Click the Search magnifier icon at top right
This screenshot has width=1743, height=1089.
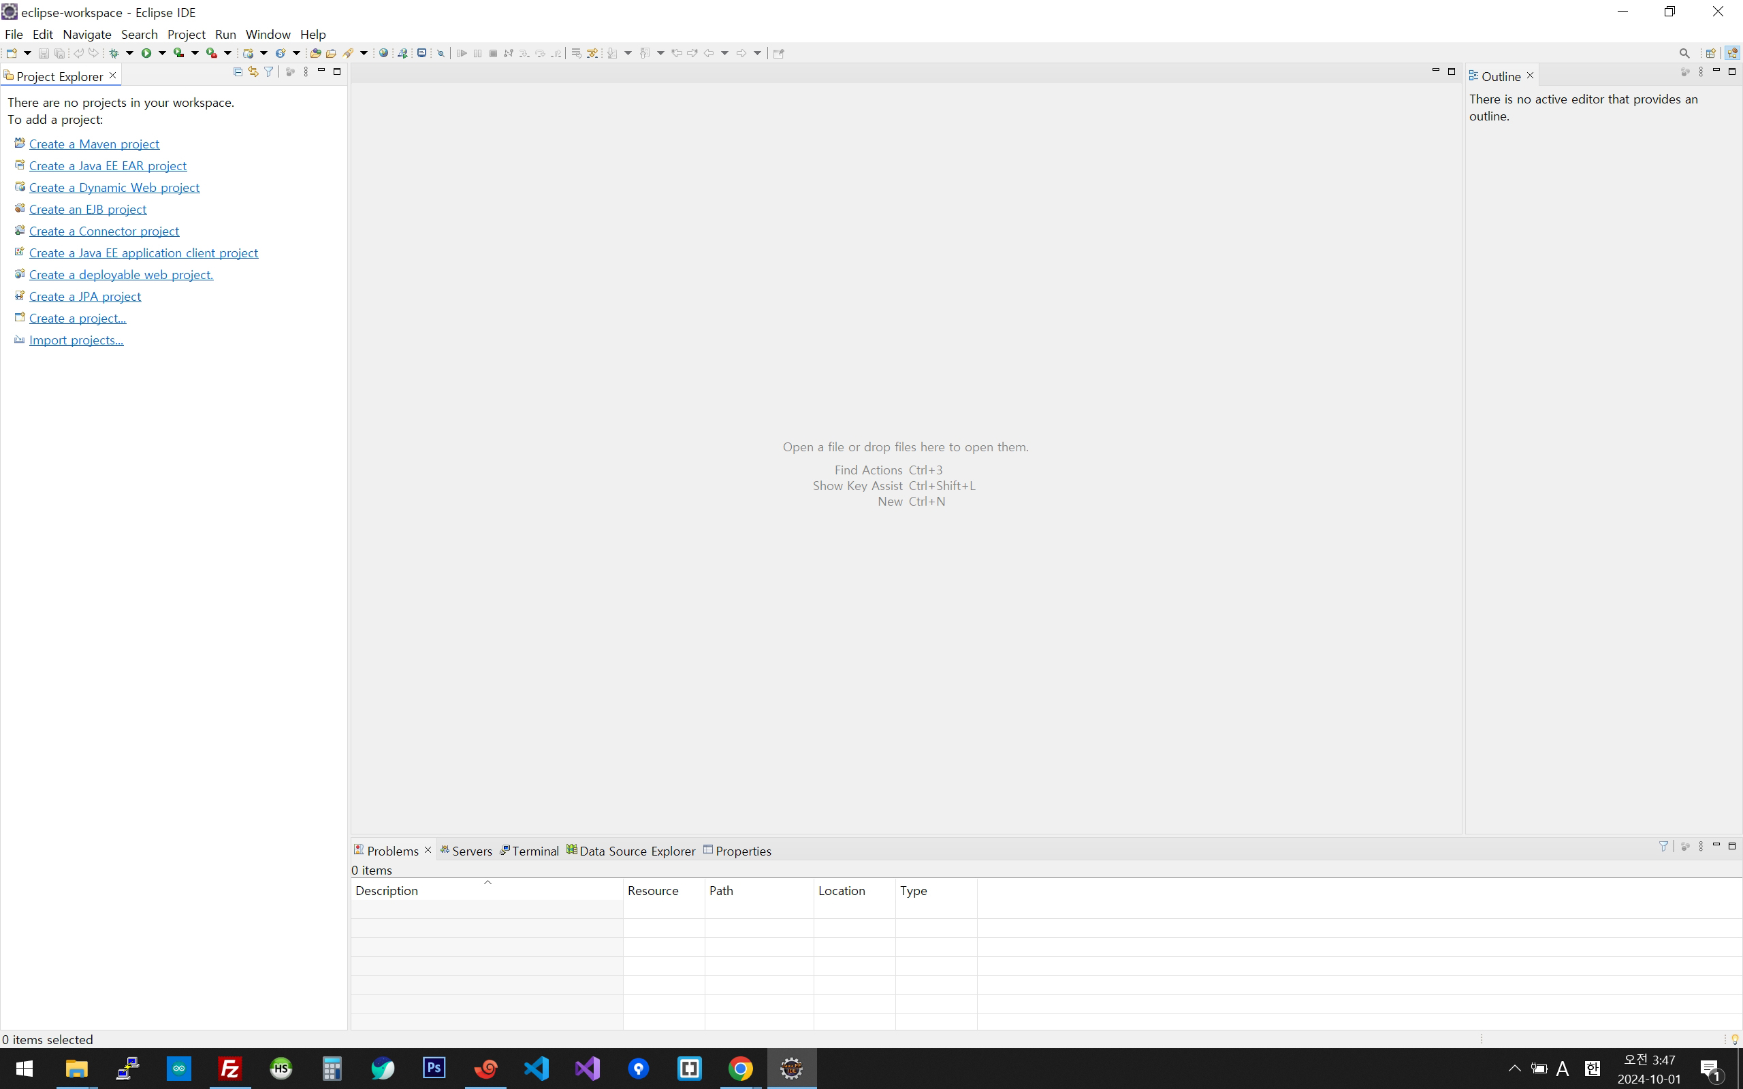[x=1684, y=53]
